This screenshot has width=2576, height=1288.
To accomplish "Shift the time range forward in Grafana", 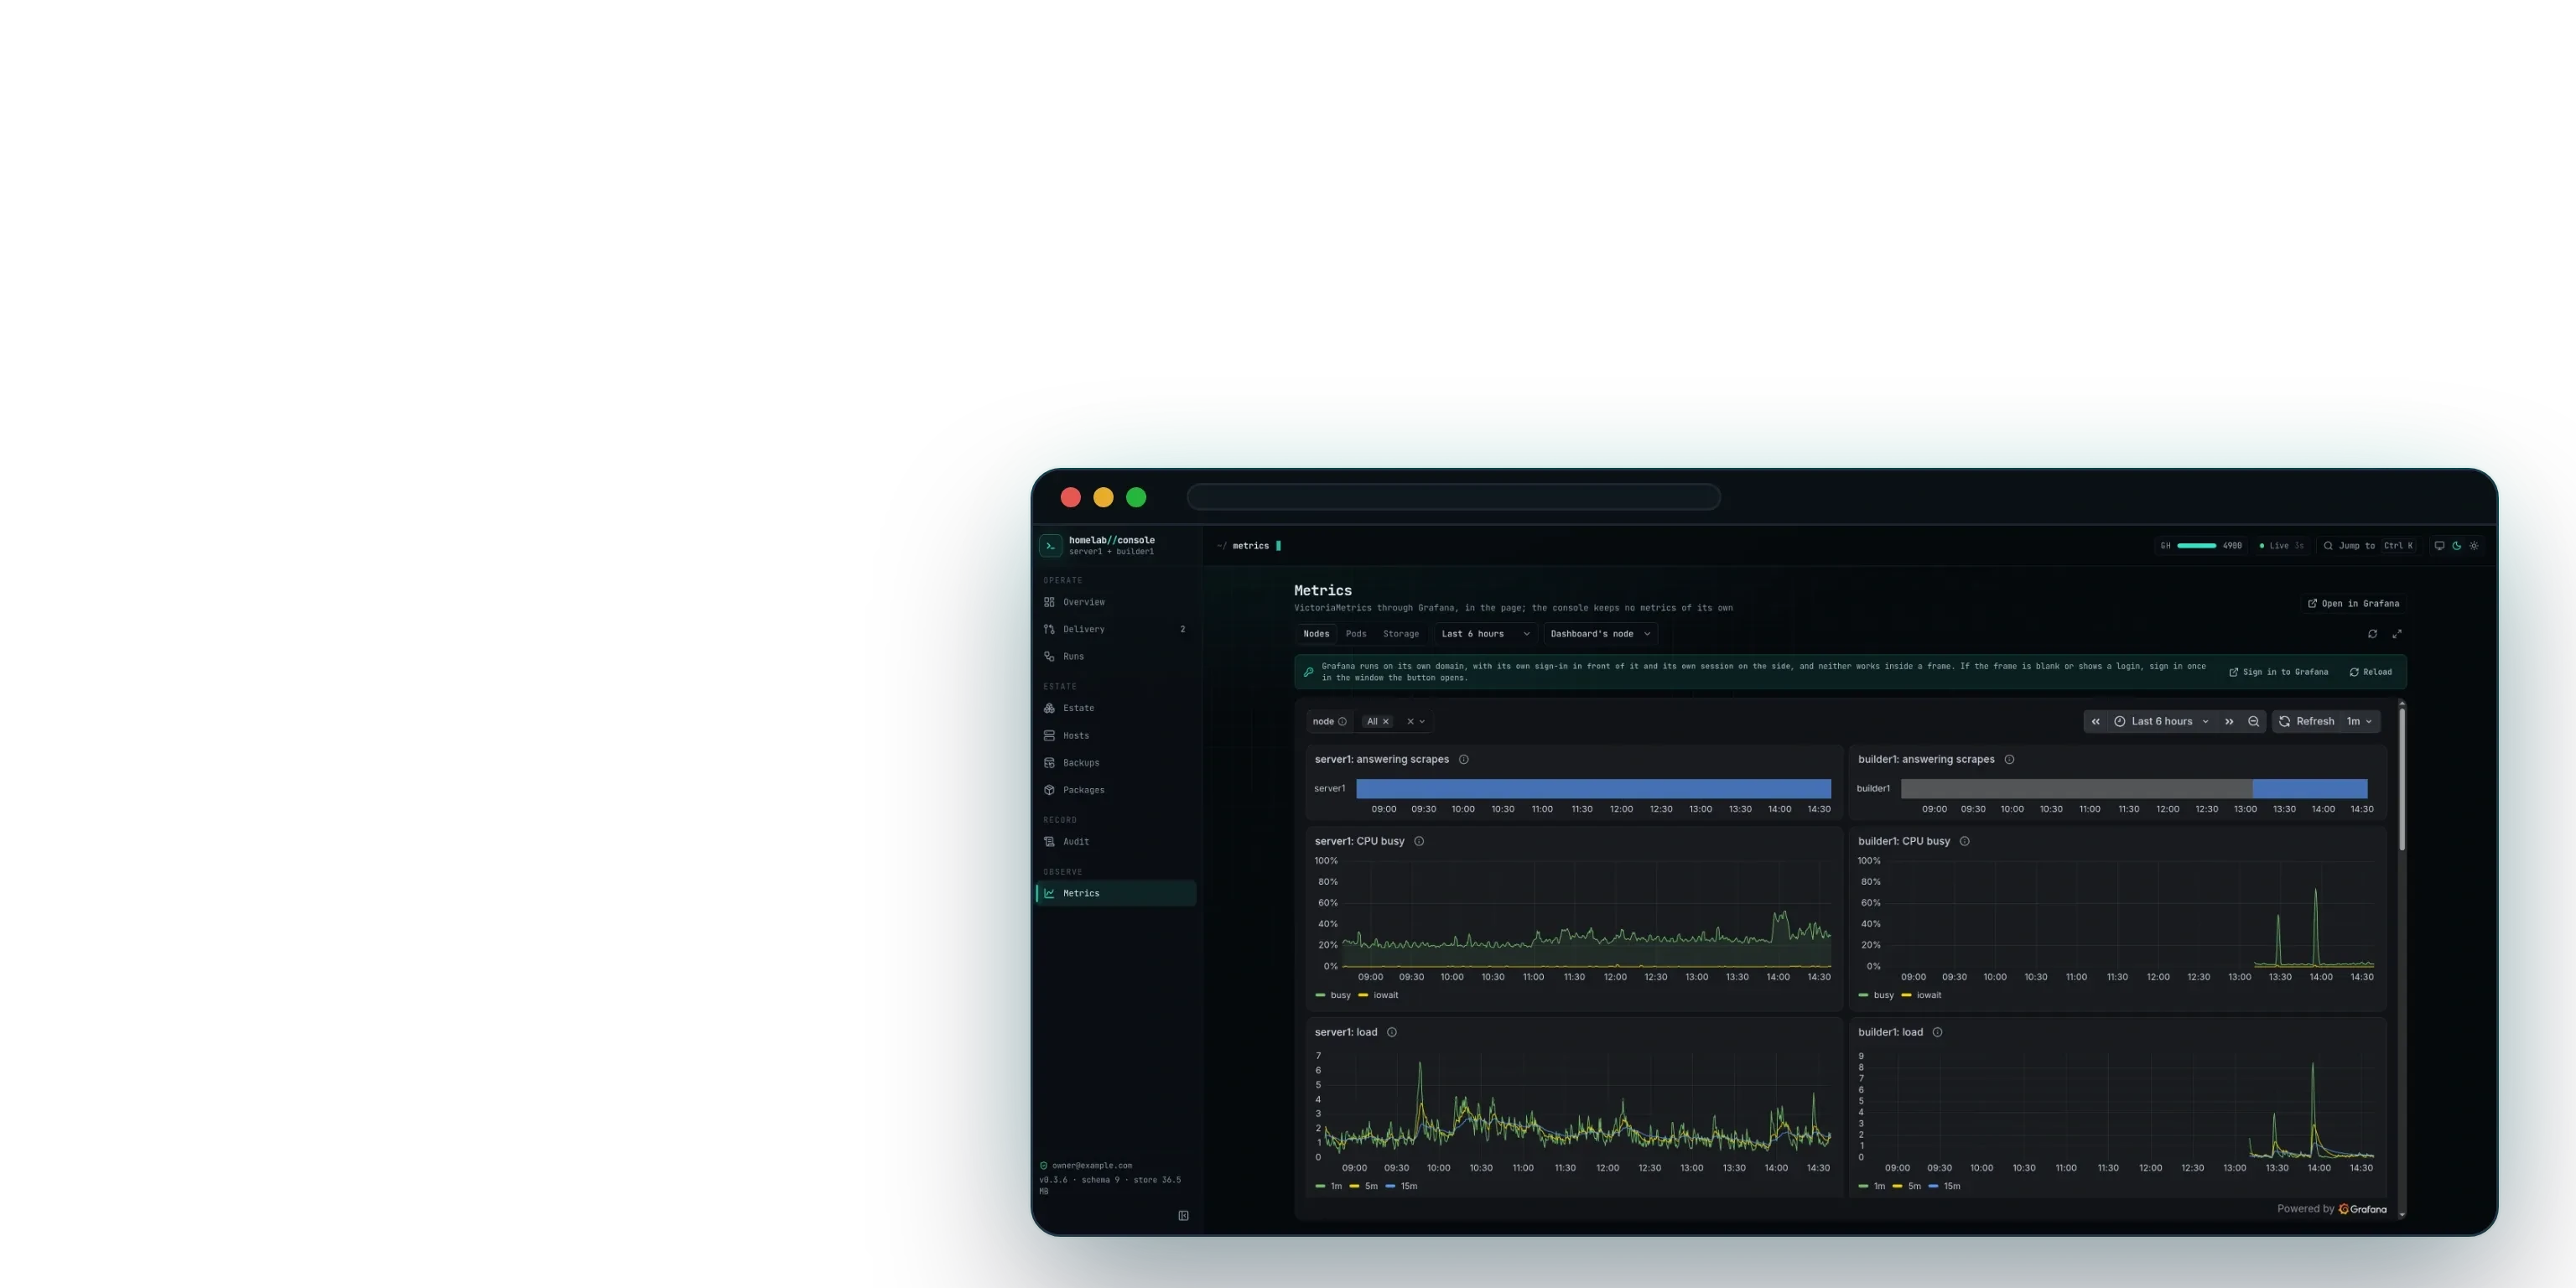I will tap(2229, 722).
